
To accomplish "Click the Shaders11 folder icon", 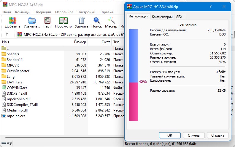I will [4, 59].
